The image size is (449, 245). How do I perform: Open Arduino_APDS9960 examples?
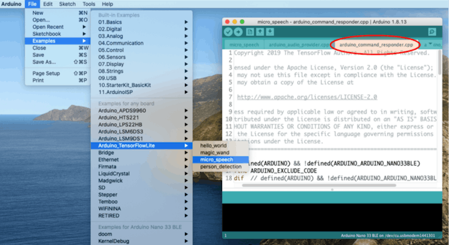[x=141, y=110]
